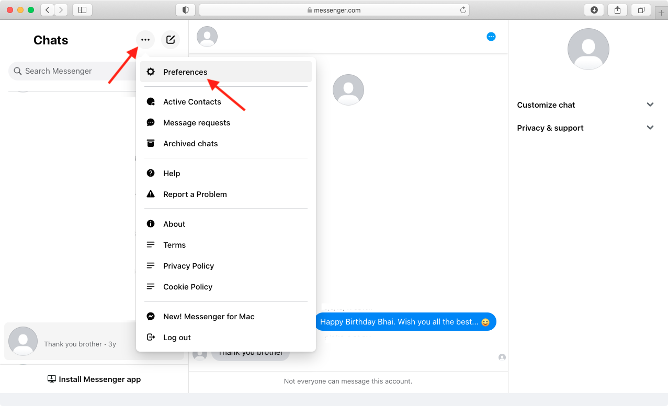Choose New! Messenger for Mac entry
This screenshot has width=668, height=406.
[x=226, y=316]
